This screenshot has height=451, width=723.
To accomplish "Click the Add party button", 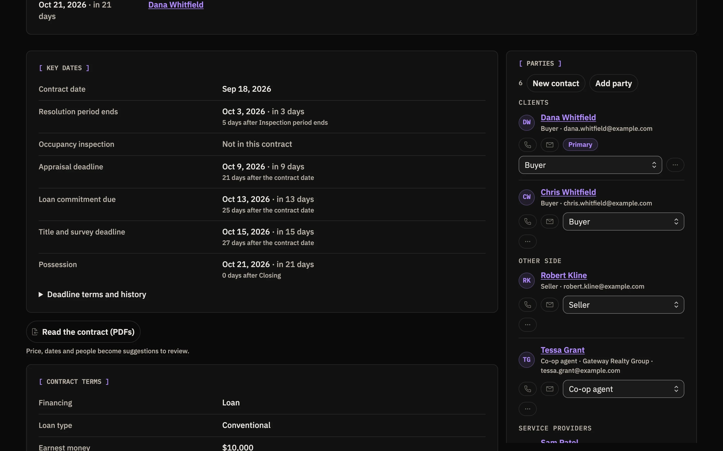I will pos(614,83).
